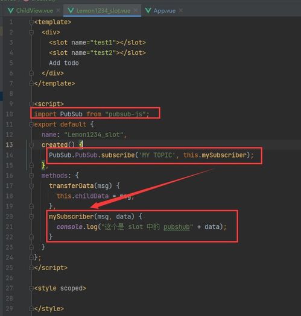Fold at the </div> marker on line 6
Image resolution: width=301 pixels, height=316 pixels.
pos(31,73)
